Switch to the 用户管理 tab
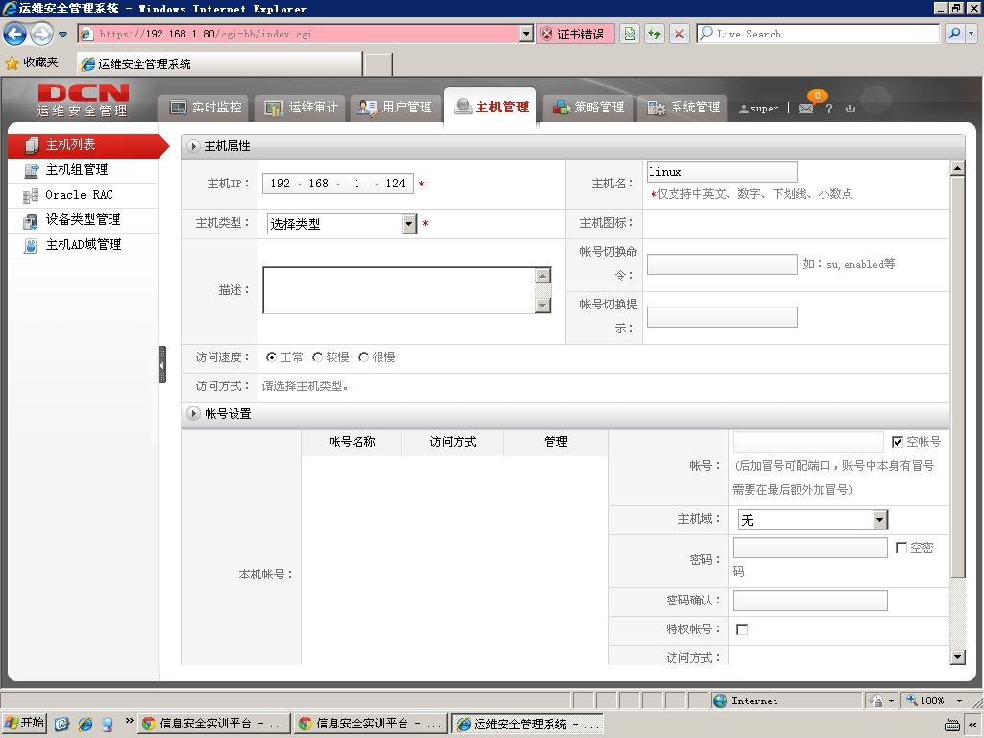The image size is (984, 738). (x=395, y=108)
